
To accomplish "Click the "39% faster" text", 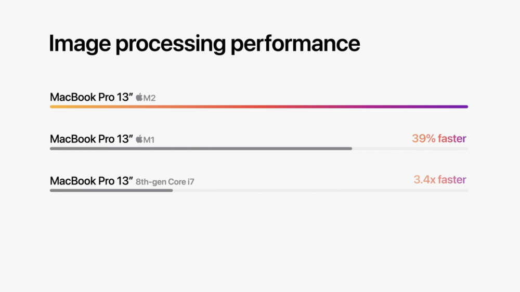I will [x=439, y=139].
